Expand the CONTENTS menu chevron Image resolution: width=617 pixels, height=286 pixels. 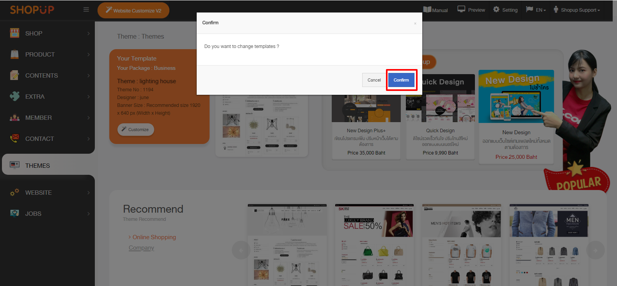89,76
